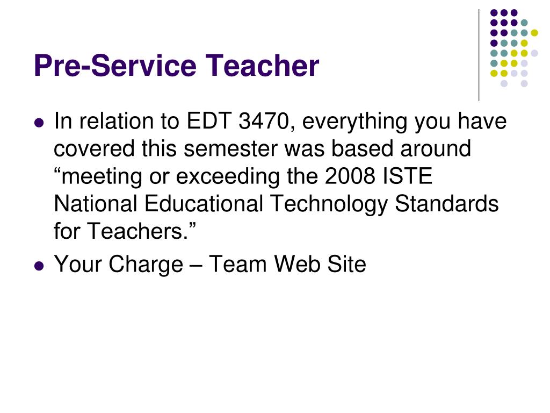The width and height of the screenshot is (550, 413).
Task: Click the yellow dot at far right edge
Action: [x=534, y=33]
